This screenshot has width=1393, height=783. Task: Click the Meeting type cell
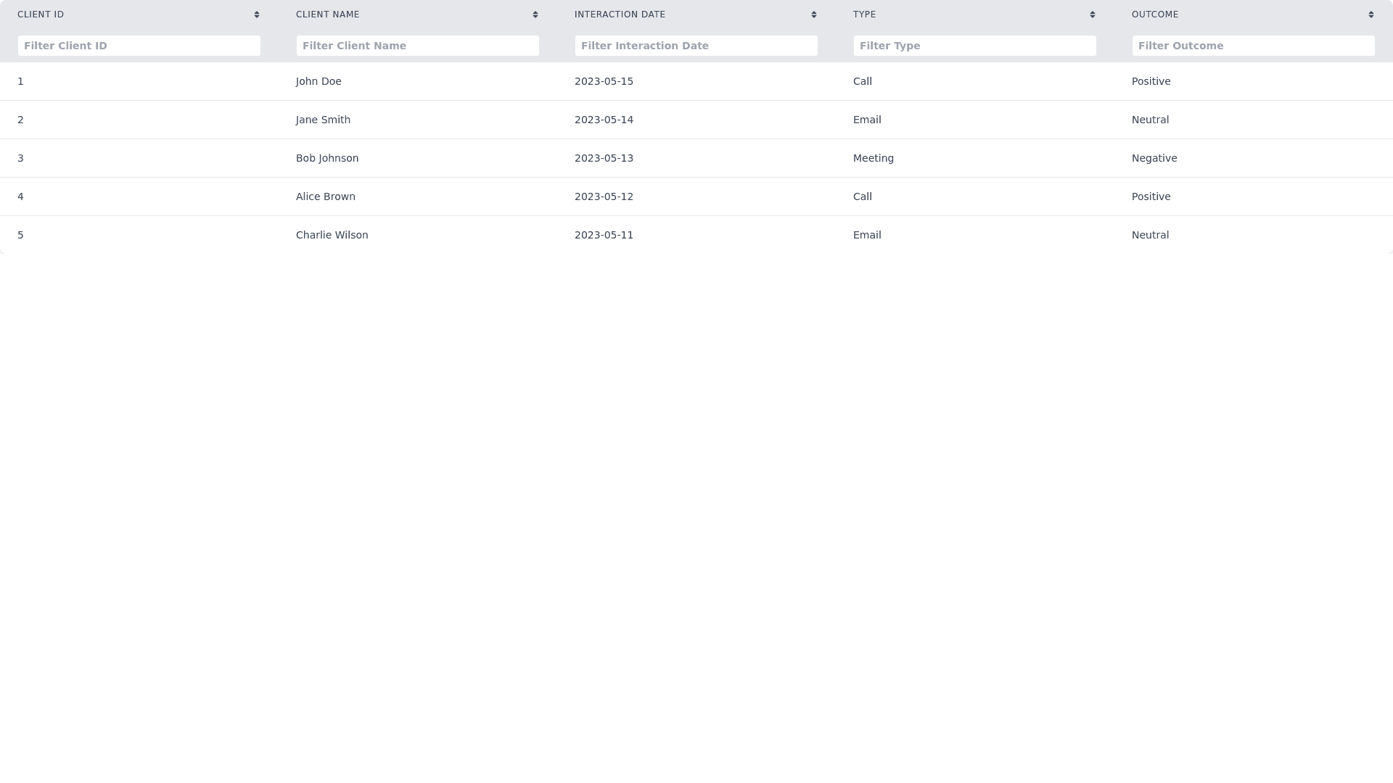(x=874, y=158)
